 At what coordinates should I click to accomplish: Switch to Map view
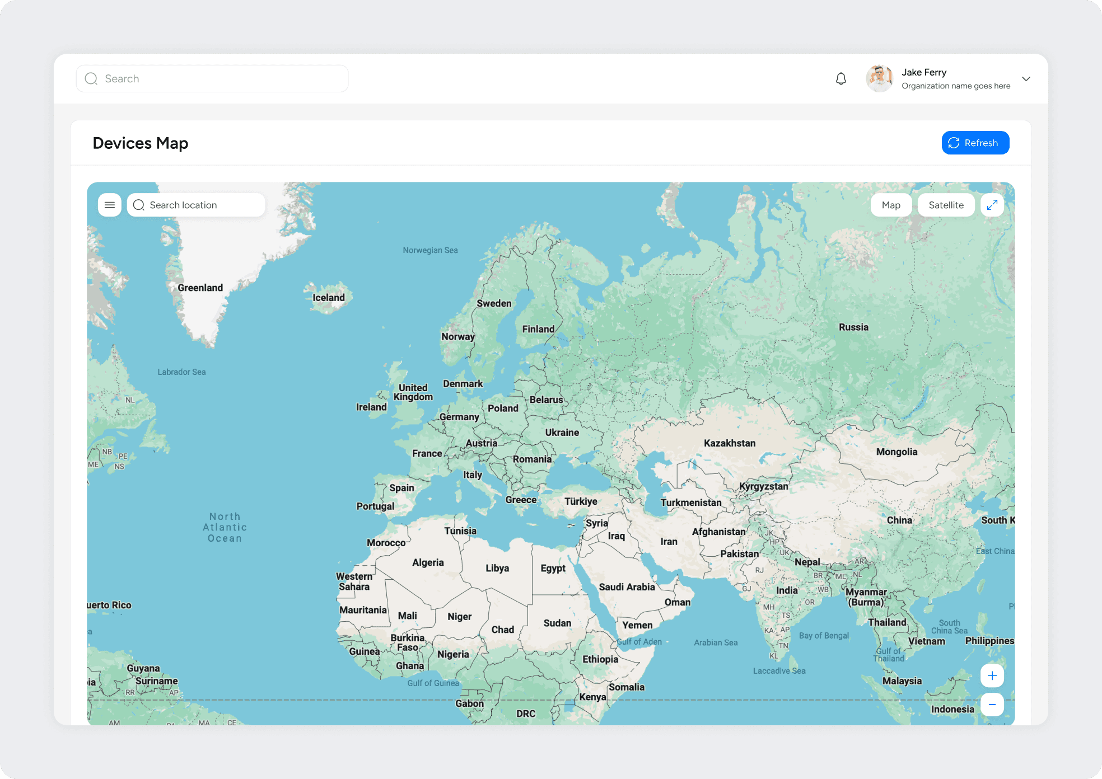tap(890, 205)
